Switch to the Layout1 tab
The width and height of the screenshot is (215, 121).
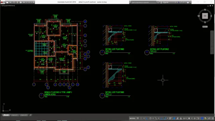click(x=14, y=115)
